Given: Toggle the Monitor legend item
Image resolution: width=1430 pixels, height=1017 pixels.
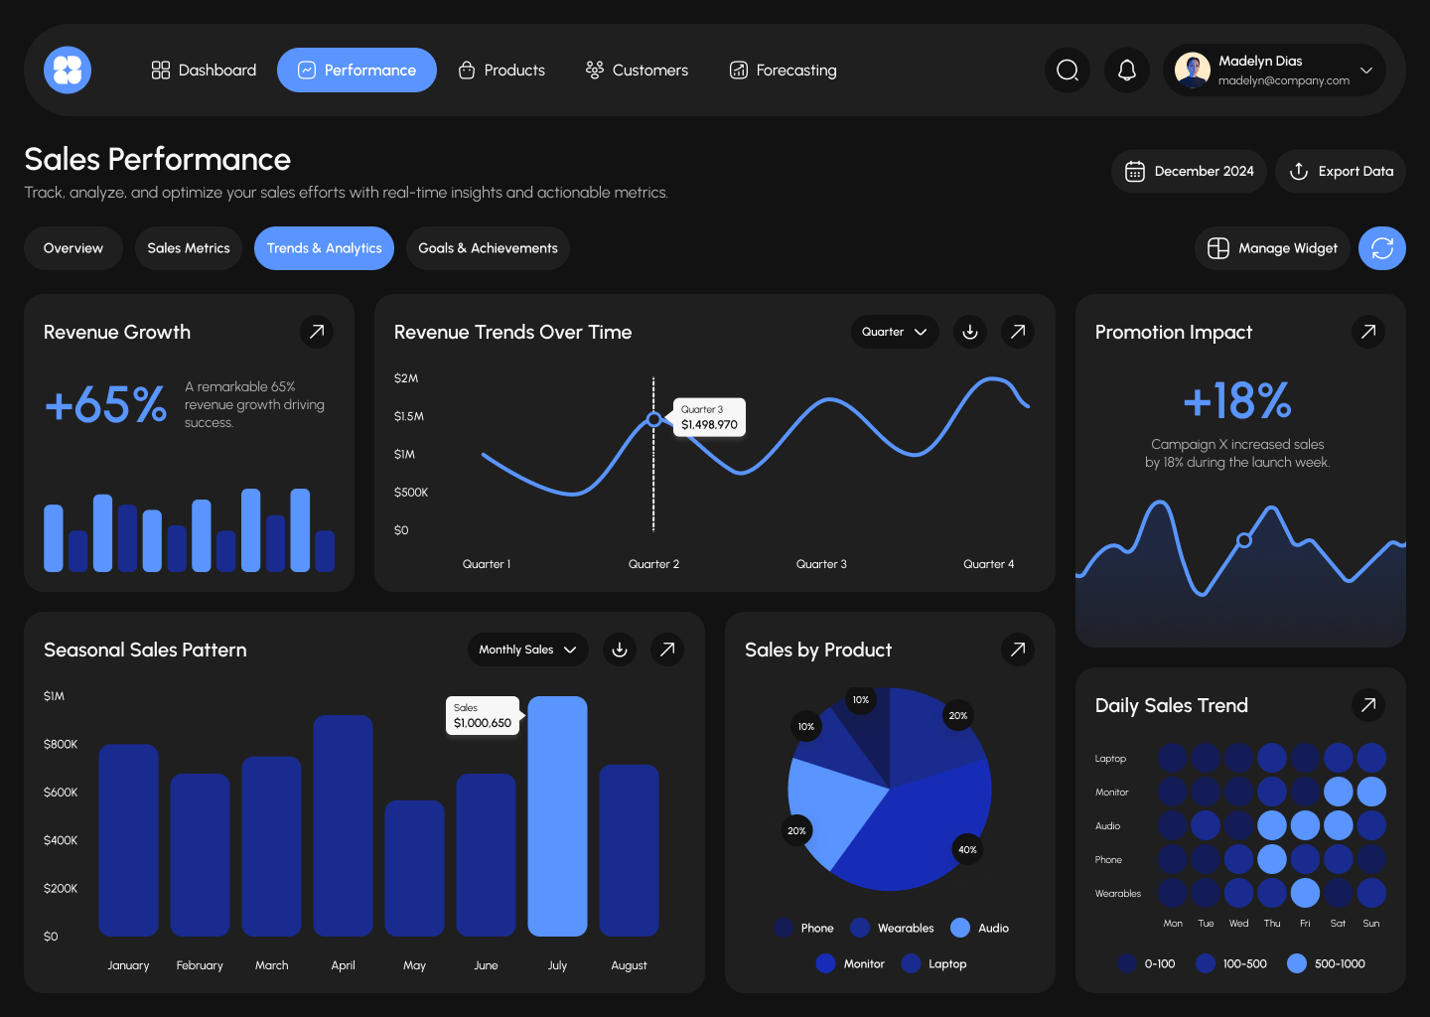Looking at the screenshot, I should (x=850, y=963).
